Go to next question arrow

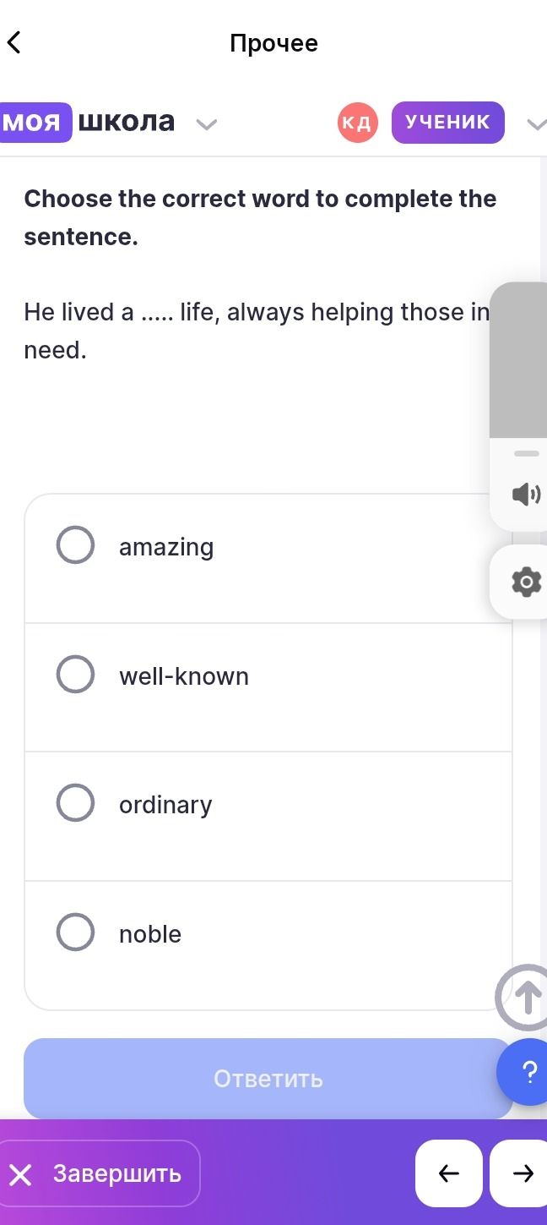[520, 1173]
